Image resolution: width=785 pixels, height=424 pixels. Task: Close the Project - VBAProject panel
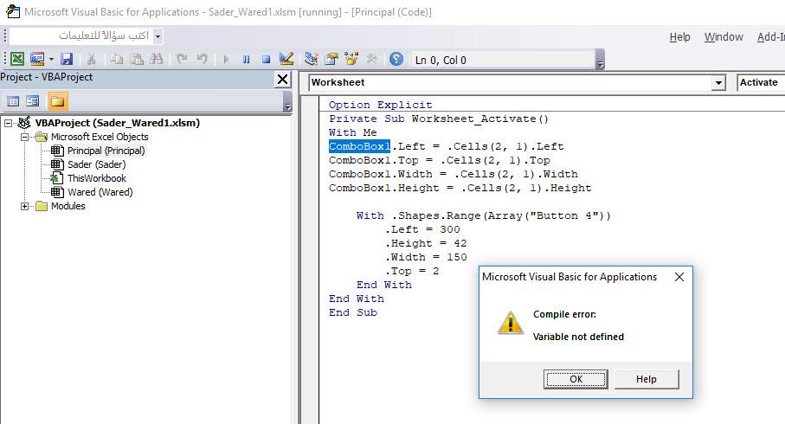click(x=282, y=79)
